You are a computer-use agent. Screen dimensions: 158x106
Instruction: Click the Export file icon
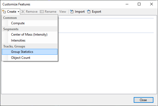89,12
